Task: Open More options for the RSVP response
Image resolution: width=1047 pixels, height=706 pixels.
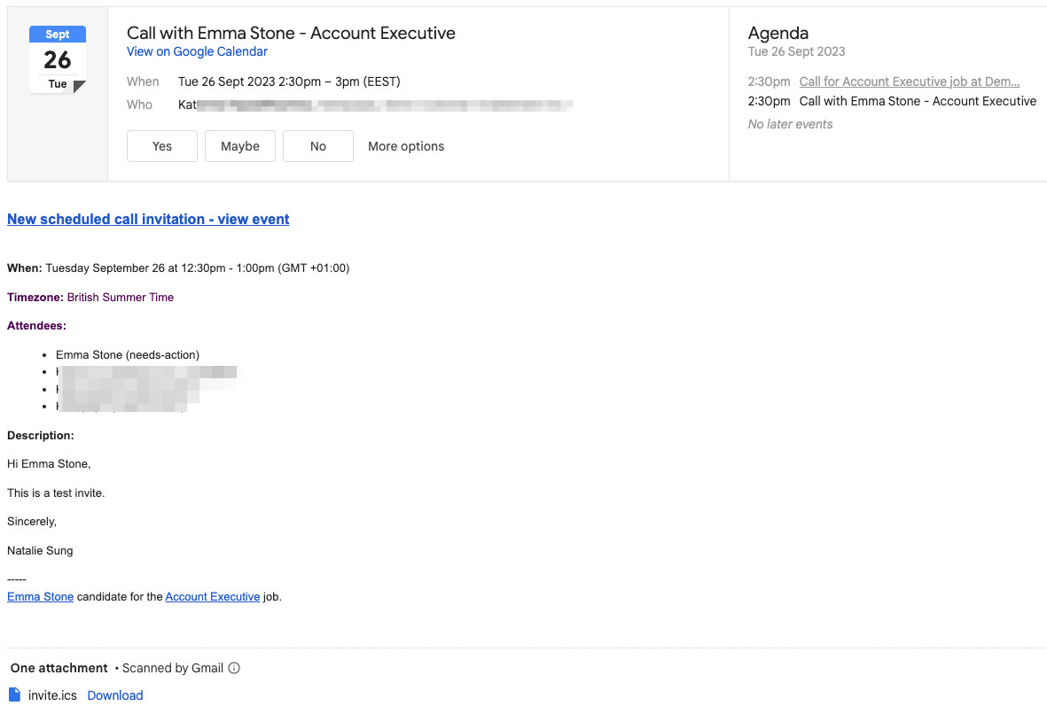Action: [405, 145]
